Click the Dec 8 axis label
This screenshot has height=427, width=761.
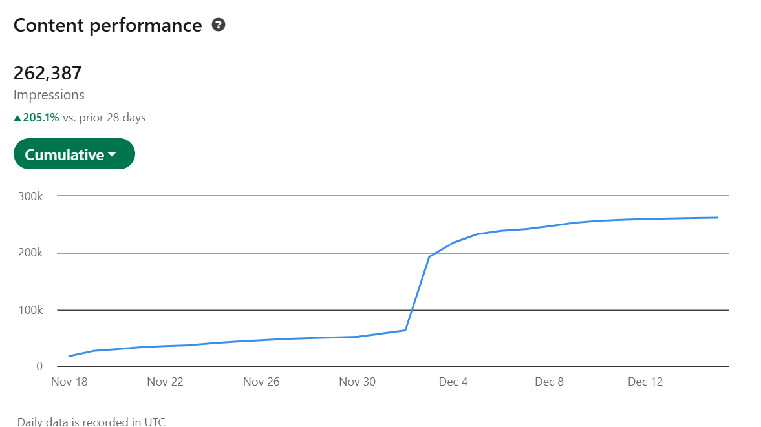(548, 382)
